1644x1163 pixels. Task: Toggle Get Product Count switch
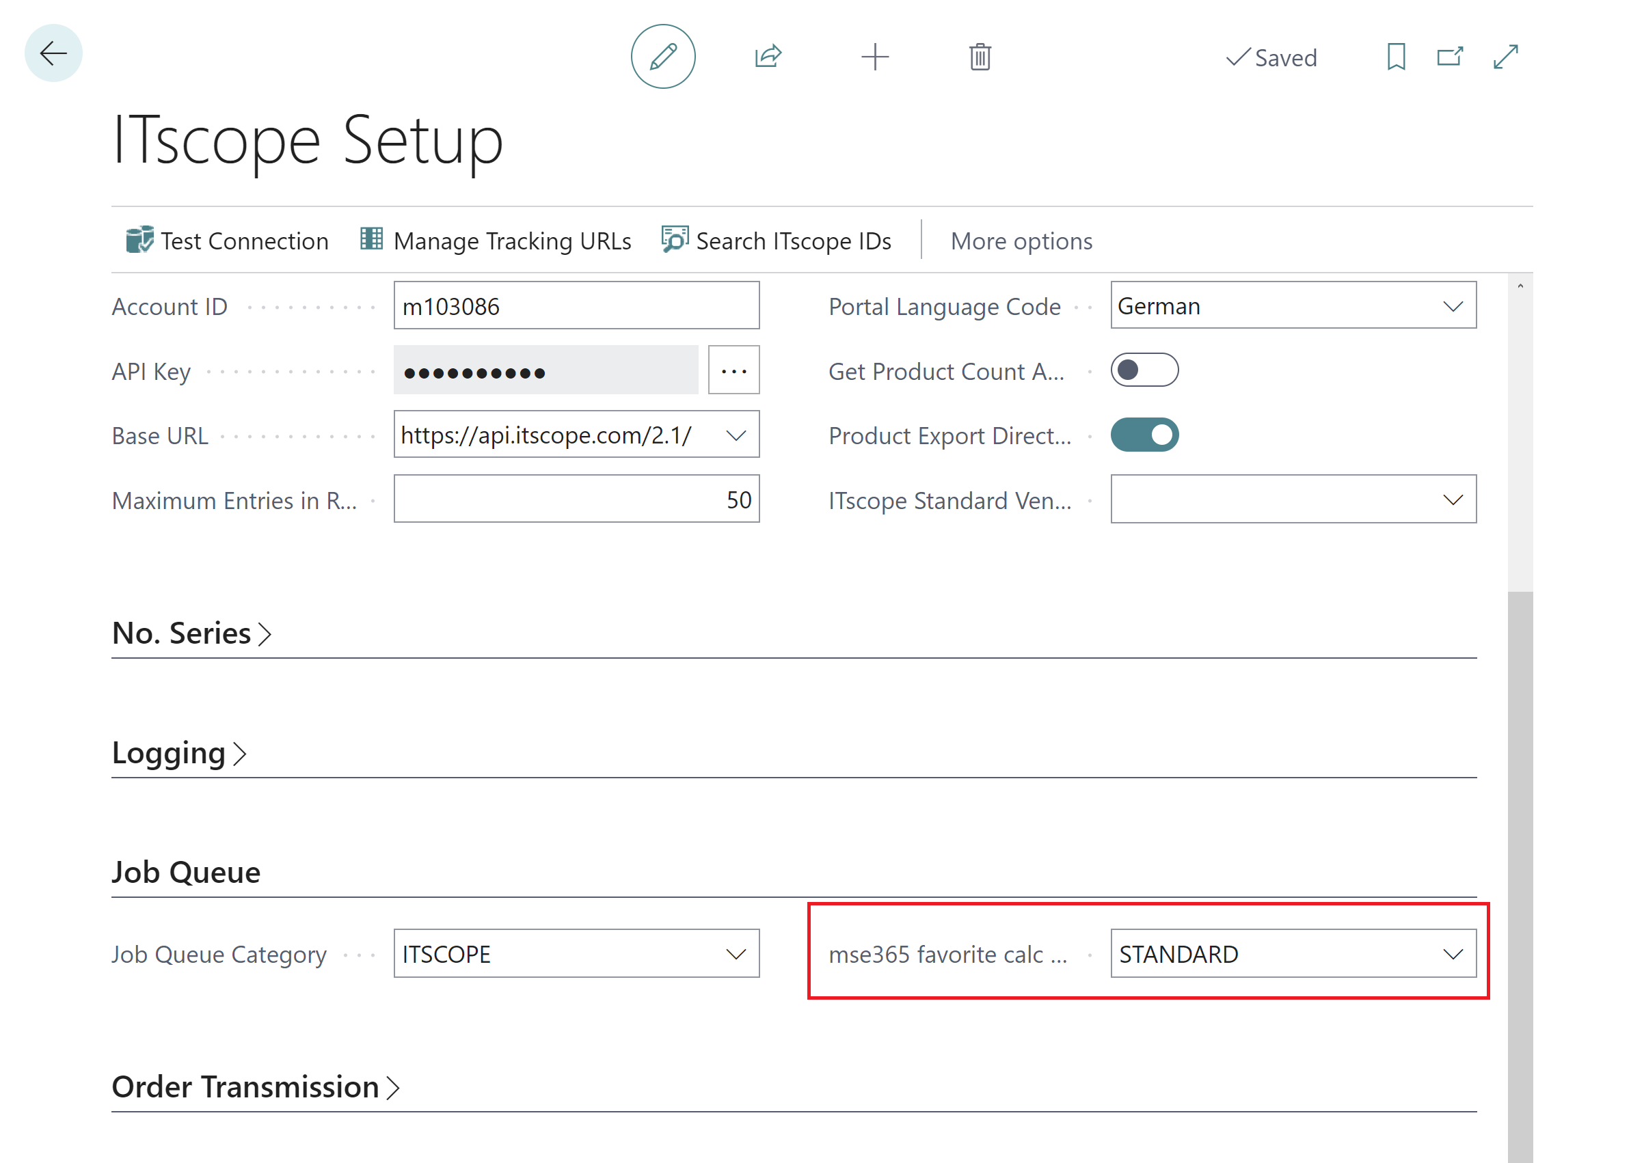pyautogui.click(x=1144, y=370)
